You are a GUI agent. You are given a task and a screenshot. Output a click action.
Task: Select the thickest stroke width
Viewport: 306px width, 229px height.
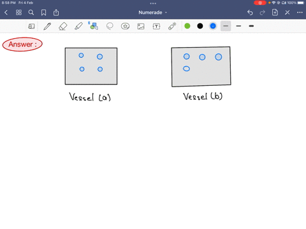tap(251, 26)
